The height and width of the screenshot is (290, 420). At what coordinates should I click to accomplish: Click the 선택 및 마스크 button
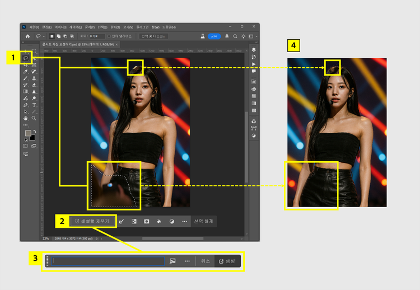coord(153,36)
